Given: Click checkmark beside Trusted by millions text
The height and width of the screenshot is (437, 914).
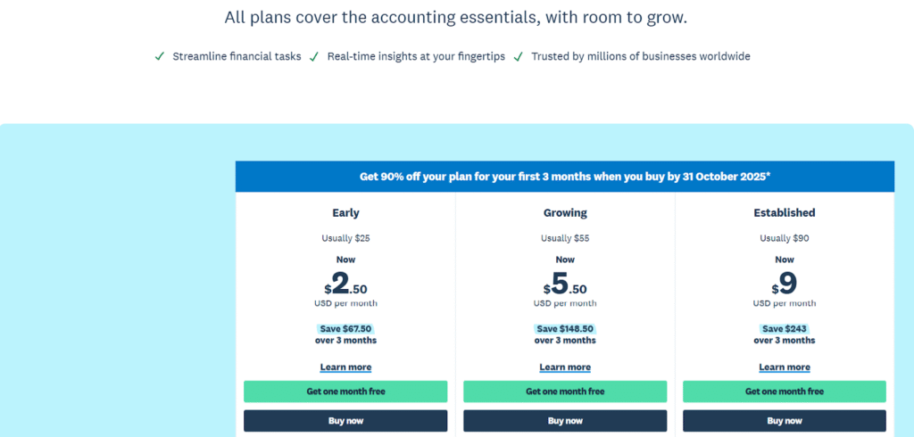Looking at the screenshot, I should [x=518, y=56].
